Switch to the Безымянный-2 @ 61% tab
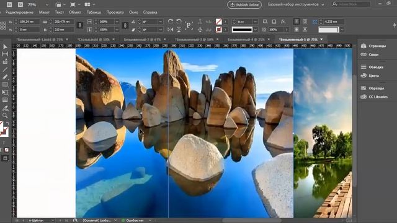397x223 pixels. (142, 40)
